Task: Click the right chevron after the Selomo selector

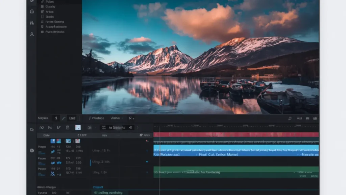Action: (138, 128)
